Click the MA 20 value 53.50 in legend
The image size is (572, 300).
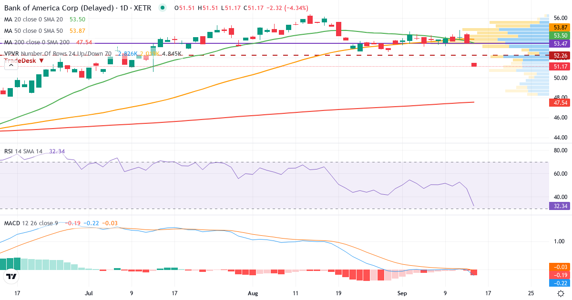(77, 20)
